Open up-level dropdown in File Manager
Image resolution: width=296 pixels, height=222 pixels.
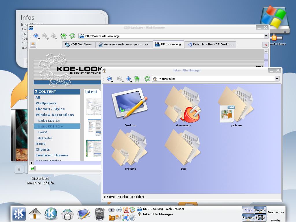tap(132, 82)
